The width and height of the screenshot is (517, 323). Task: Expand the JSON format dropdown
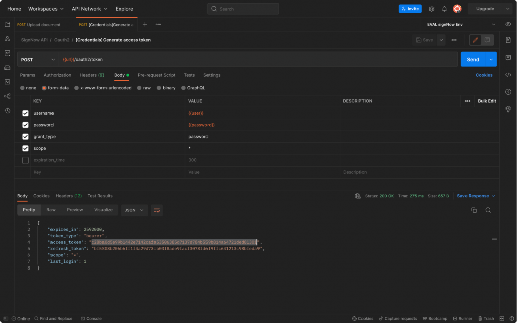pyautogui.click(x=134, y=210)
